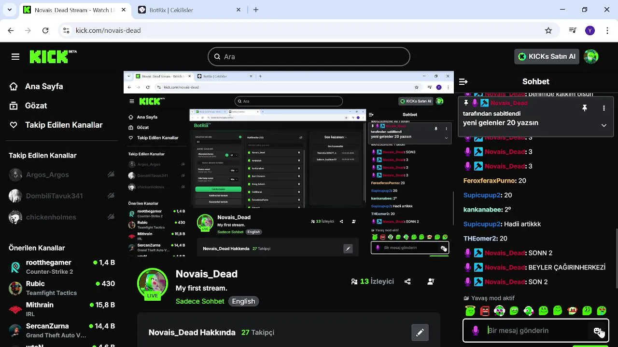Screen dimensions: 618x347
Task: Collapse the Sohbet chat panel icon
Action: click(x=463, y=81)
